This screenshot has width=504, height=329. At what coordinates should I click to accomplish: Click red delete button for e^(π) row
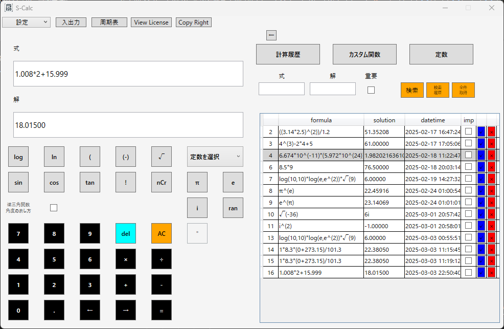coord(491,202)
